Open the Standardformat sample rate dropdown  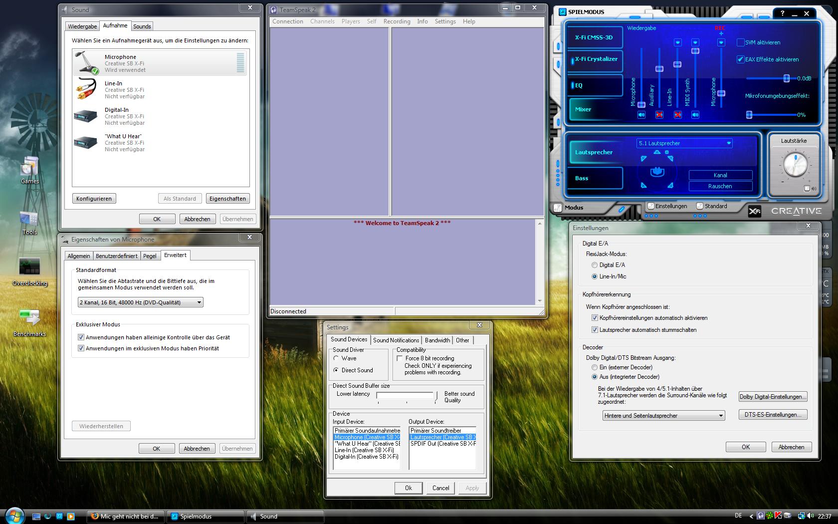tap(140, 302)
